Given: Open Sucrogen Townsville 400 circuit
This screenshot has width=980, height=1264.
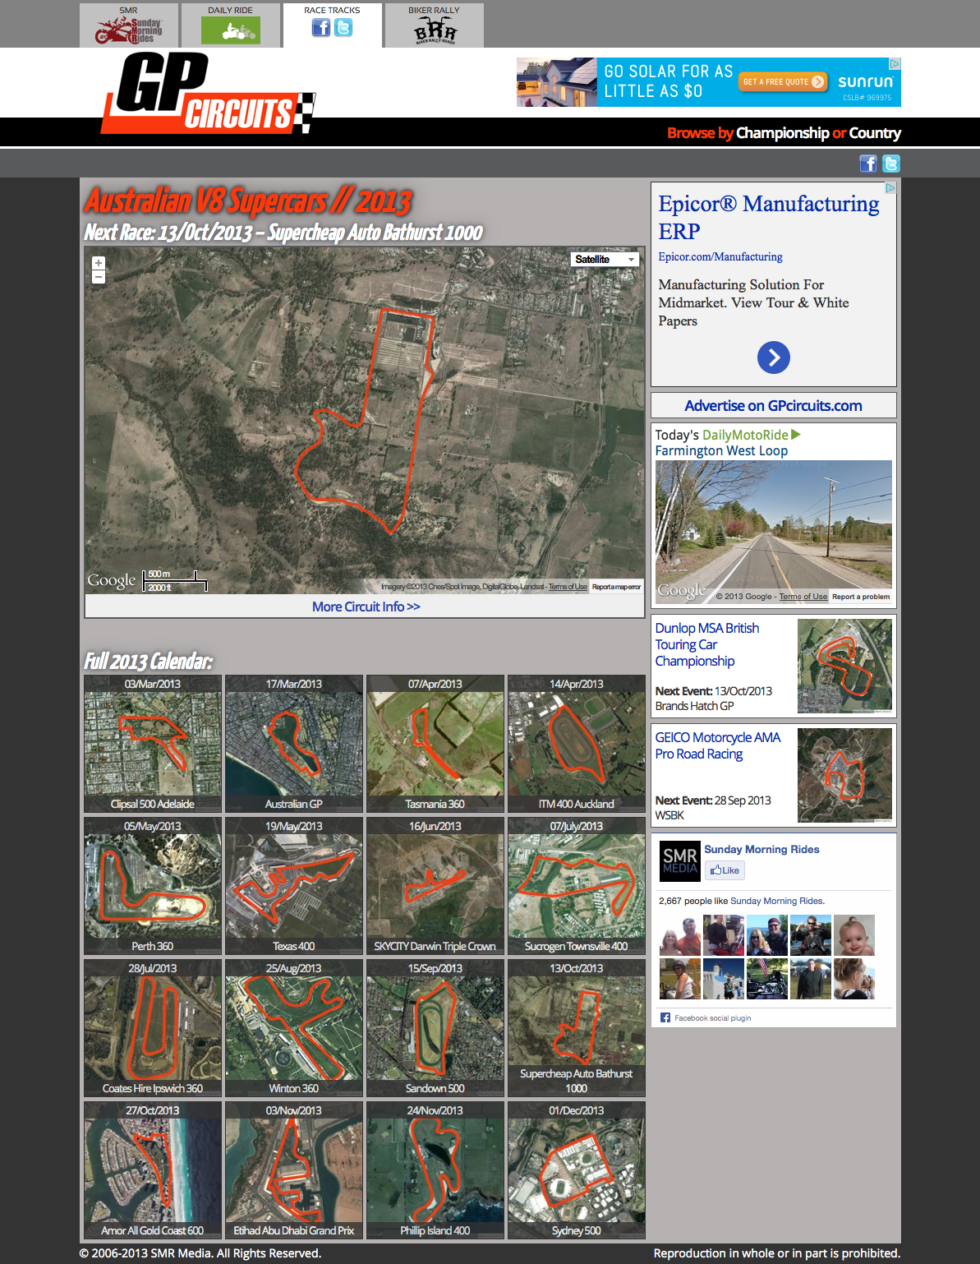Looking at the screenshot, I should [x=577, y=886].
